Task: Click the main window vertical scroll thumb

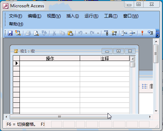Action: pyautogui.click(x=156, y=54)
